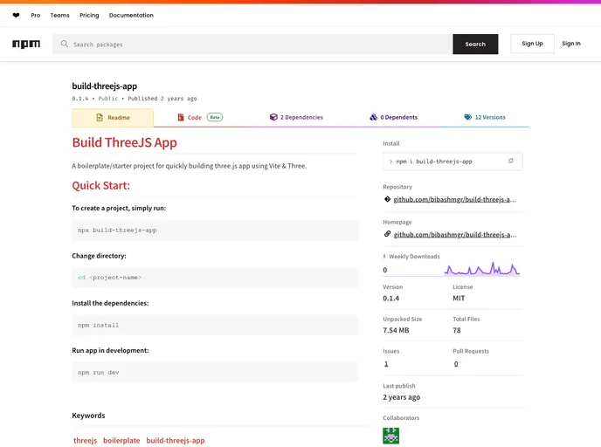Image resolution: width=601 pixels, height=447 pixels.
Task: Click the Quick Start heading
Action: [x=100, y=185]
